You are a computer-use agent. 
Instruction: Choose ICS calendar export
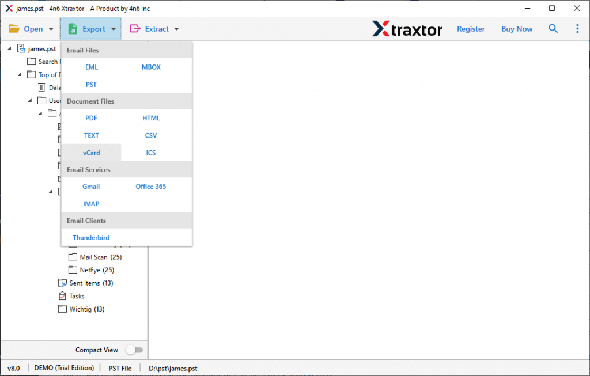(x=151, y=153)
